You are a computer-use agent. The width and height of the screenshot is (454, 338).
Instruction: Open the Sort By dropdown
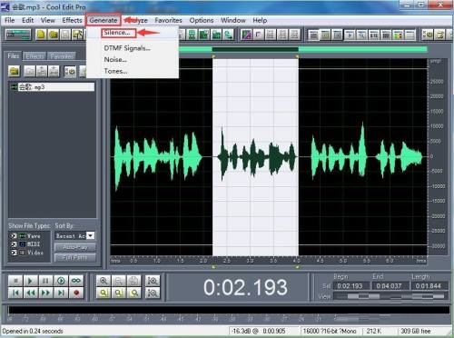74,235
